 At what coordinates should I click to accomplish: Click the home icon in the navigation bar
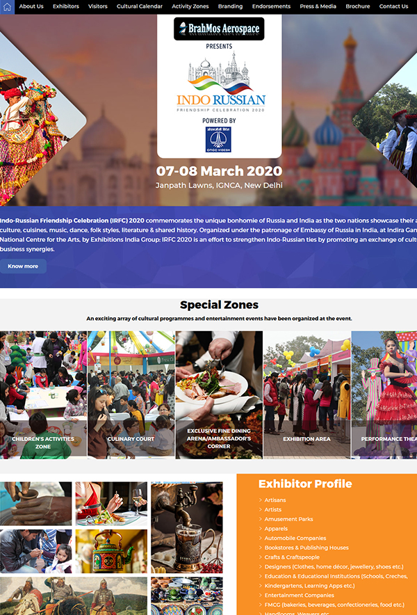point(7,7)
